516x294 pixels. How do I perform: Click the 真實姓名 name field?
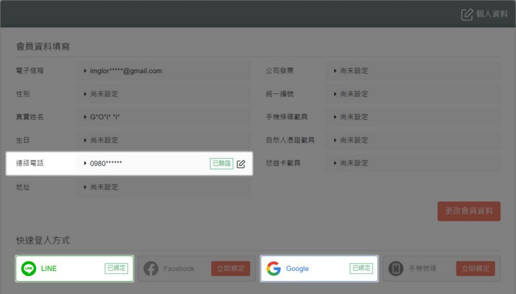coord(163,117)
